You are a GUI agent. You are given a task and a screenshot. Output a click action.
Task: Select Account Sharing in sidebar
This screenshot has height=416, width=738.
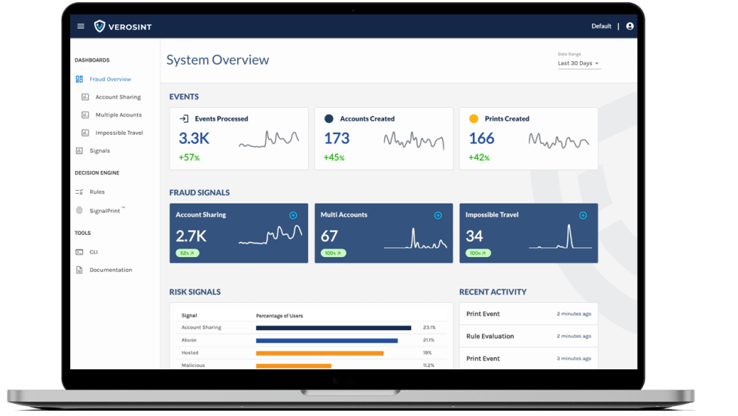[x=117, y=97]
